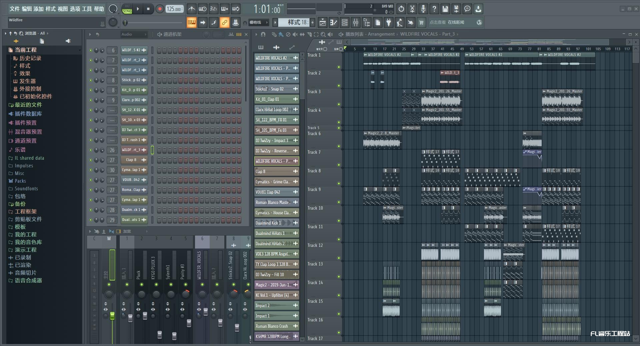Image resolution: width=640 pixels, height=346 pixels.
Task: Toggle SONG/PAT mode switch
Action: [127, 9]
